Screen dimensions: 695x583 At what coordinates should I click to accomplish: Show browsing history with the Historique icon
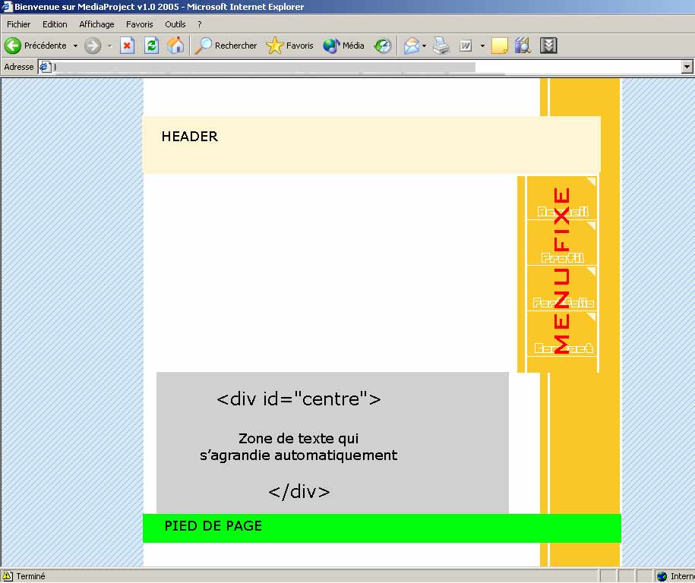pyautogui.click(x=383, y=46)
